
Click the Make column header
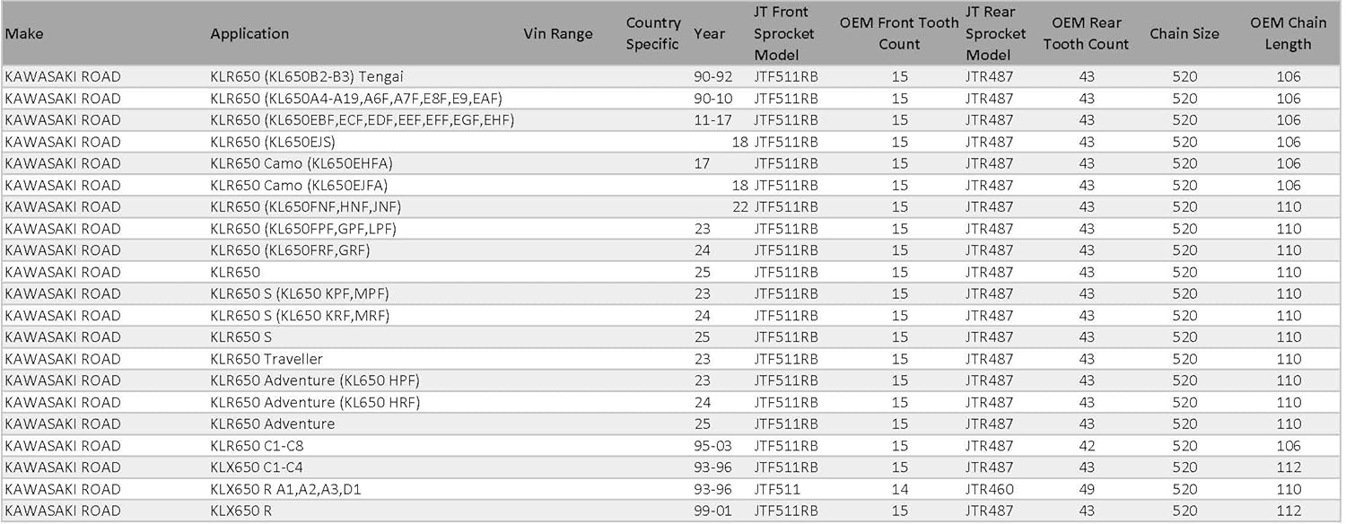tap(24, 33)
